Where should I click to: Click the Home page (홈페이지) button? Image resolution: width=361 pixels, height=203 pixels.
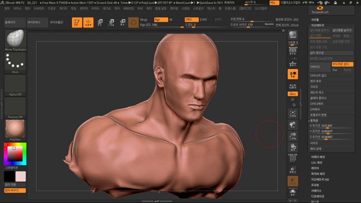point(15,22)
